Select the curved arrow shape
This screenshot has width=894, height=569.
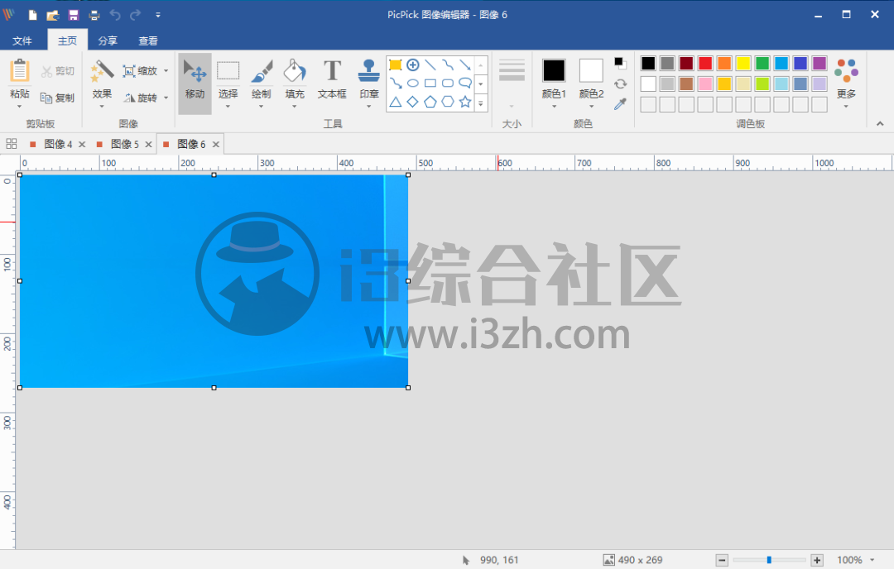[395, 84]
